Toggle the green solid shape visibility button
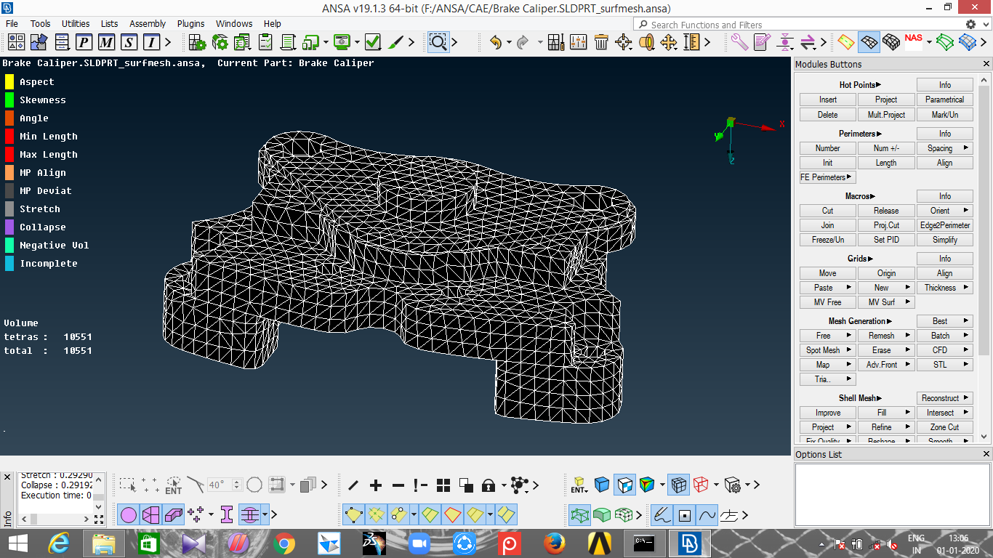This screenshot has width=993, height=558. click(602, 515)
